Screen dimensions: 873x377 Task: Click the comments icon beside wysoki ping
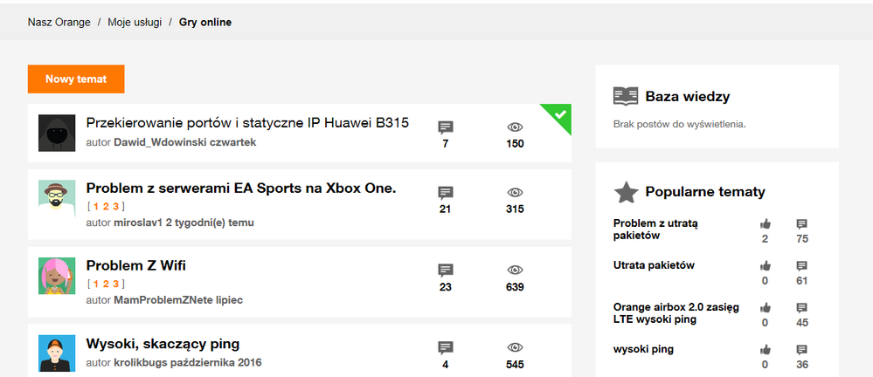801,350
